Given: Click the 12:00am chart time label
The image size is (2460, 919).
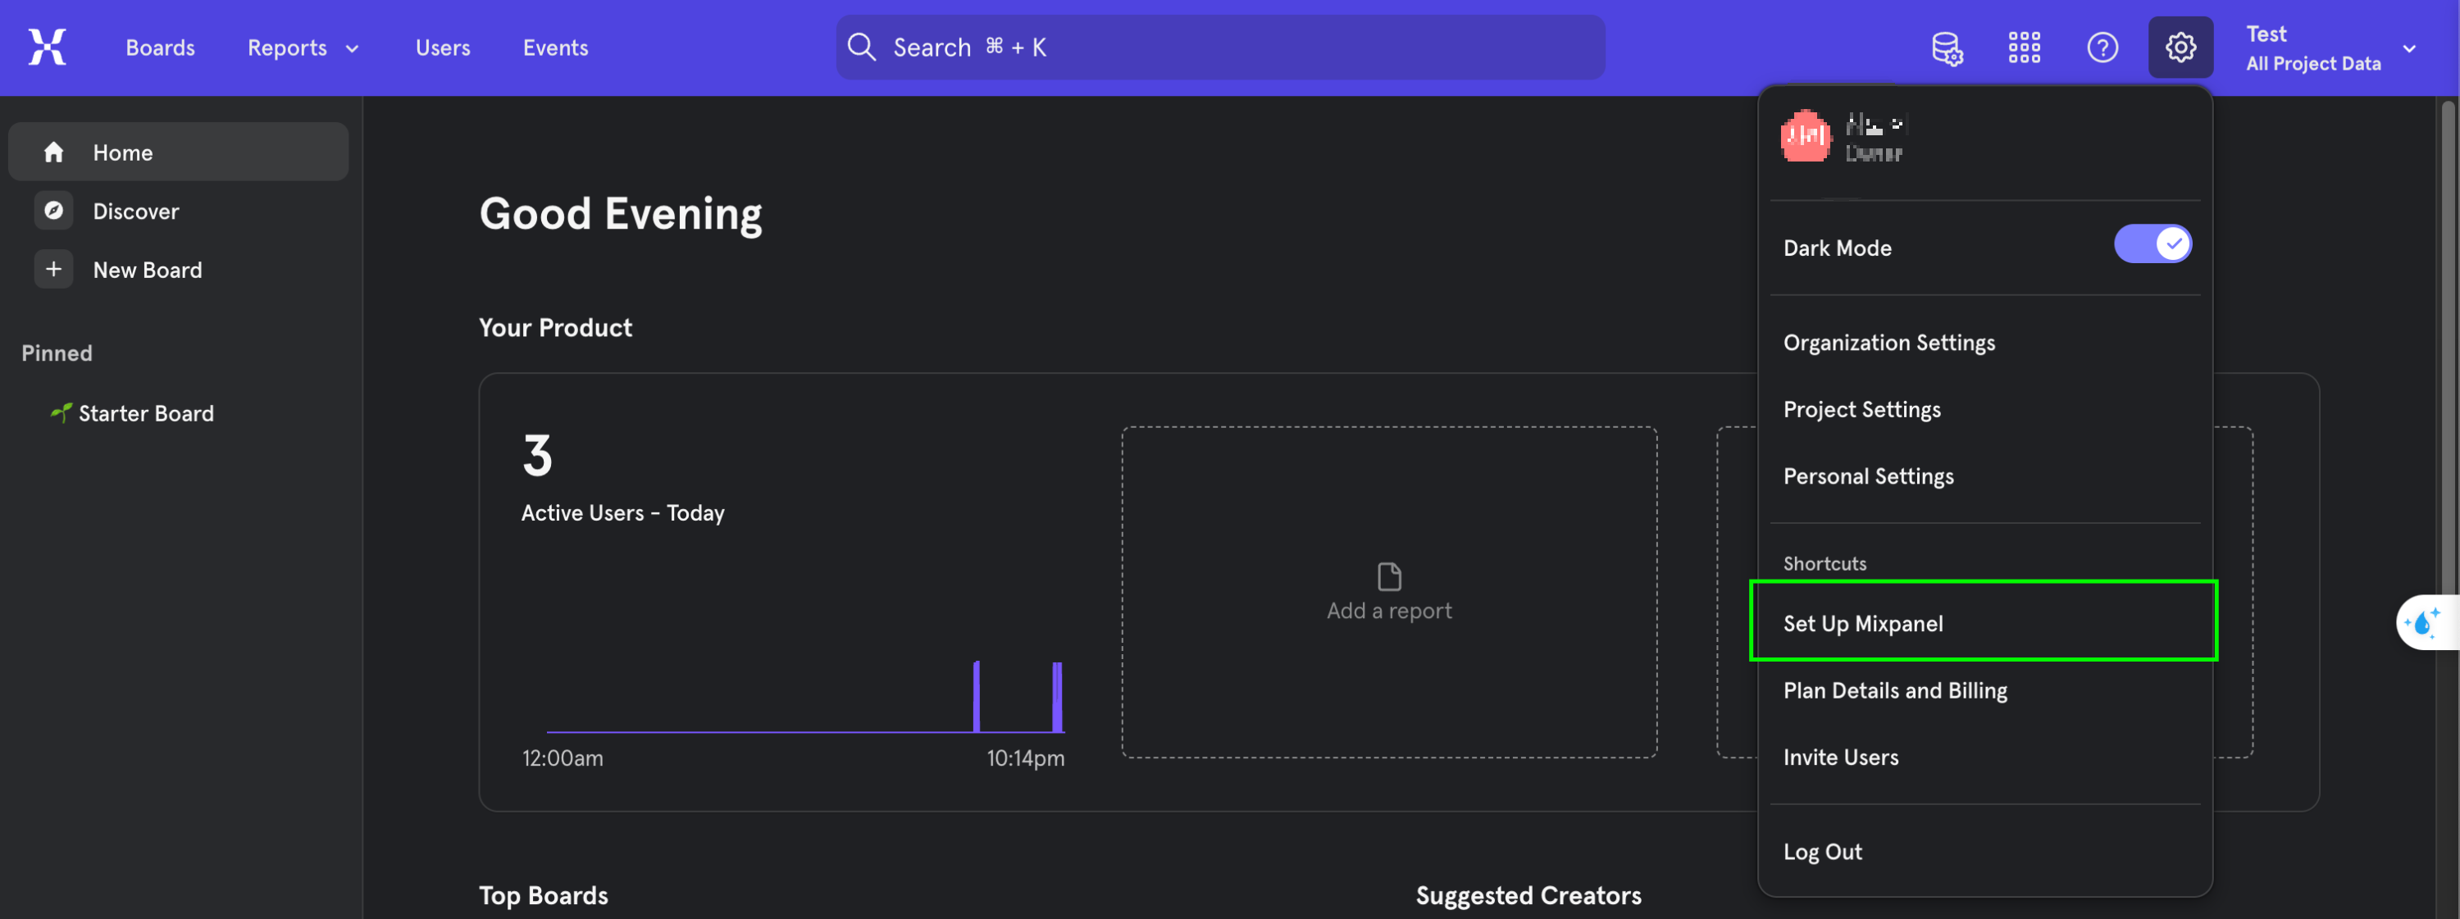Looking at the screenshot, I should [563, 758].
